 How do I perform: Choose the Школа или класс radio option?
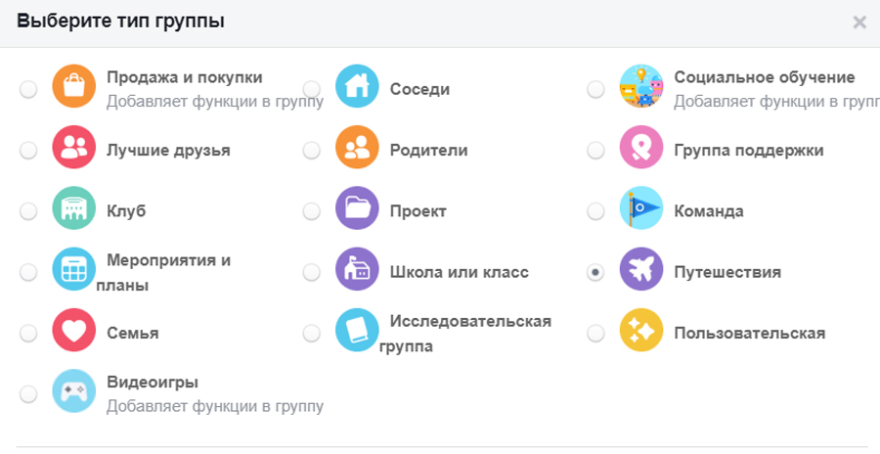coord(311,272)
